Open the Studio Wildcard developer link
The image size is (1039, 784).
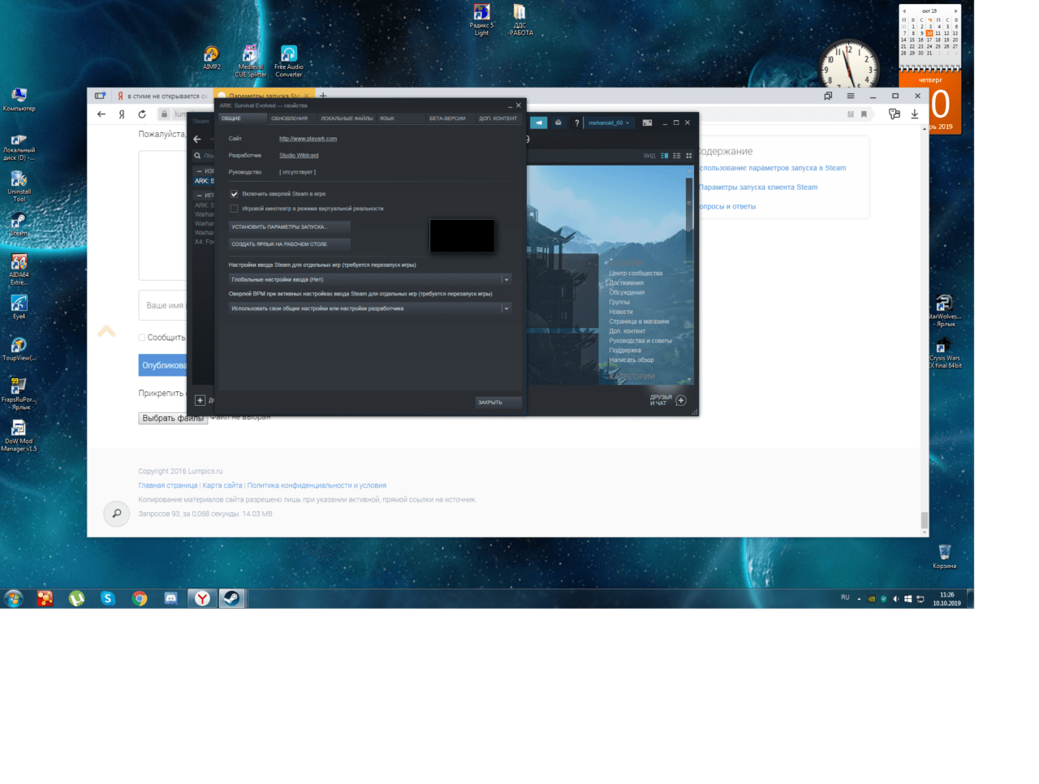tap(299, 155)
